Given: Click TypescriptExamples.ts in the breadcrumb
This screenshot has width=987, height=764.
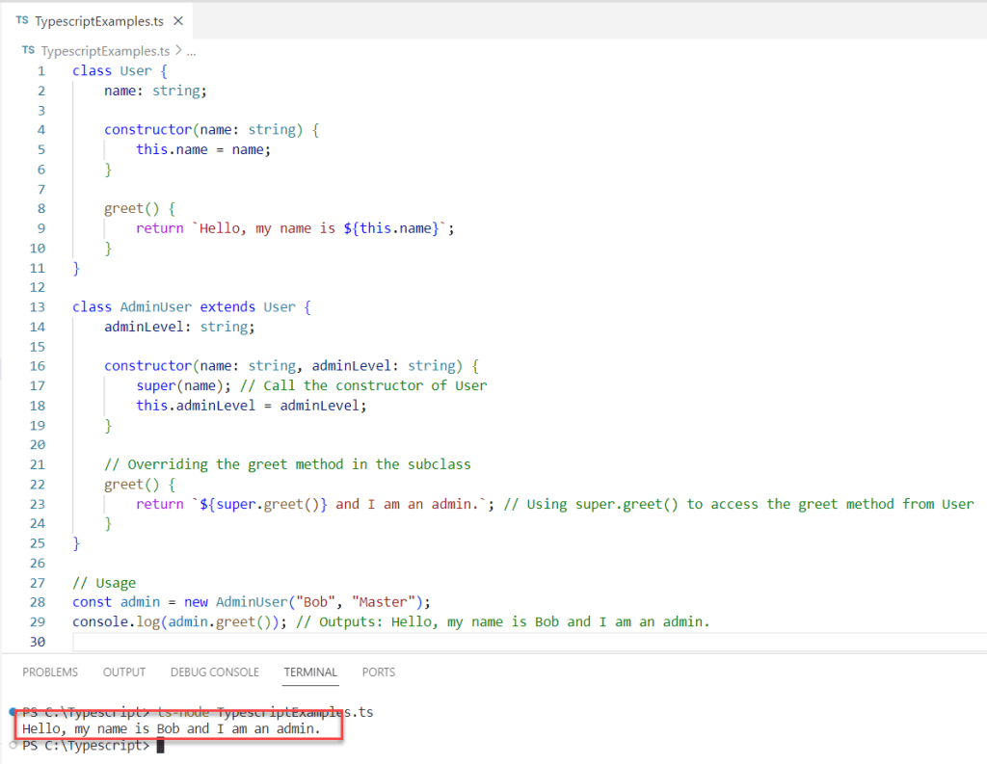Looking at the screenshot, I should coord(105,51).
